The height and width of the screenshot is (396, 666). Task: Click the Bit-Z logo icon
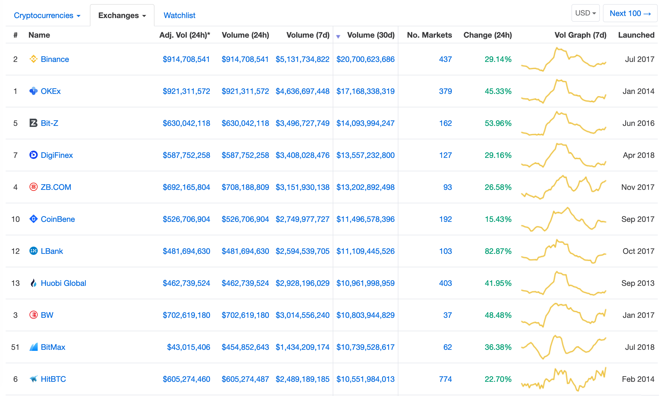(x=33, y=123)
